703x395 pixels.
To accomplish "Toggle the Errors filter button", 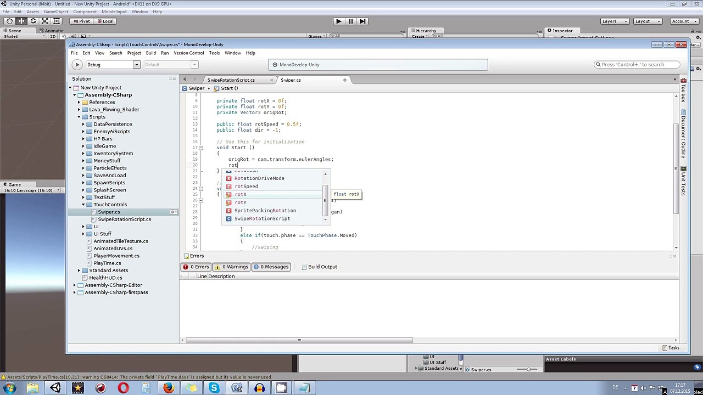I will click(196, 267).
